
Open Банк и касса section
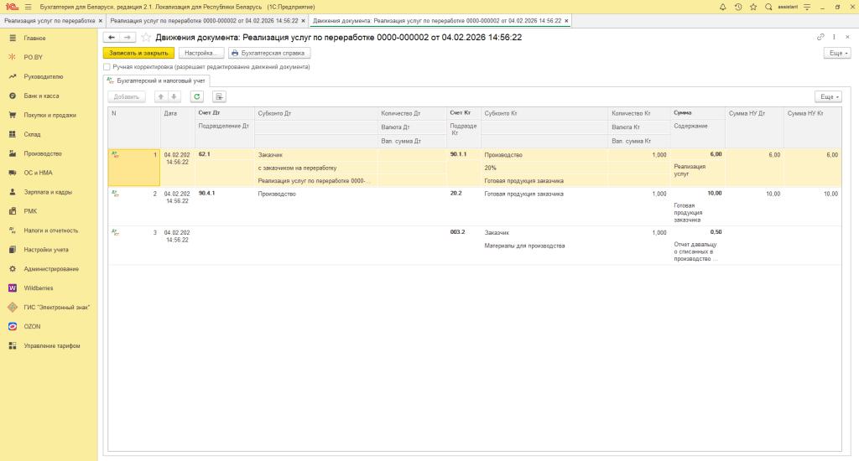click(41, 96)
